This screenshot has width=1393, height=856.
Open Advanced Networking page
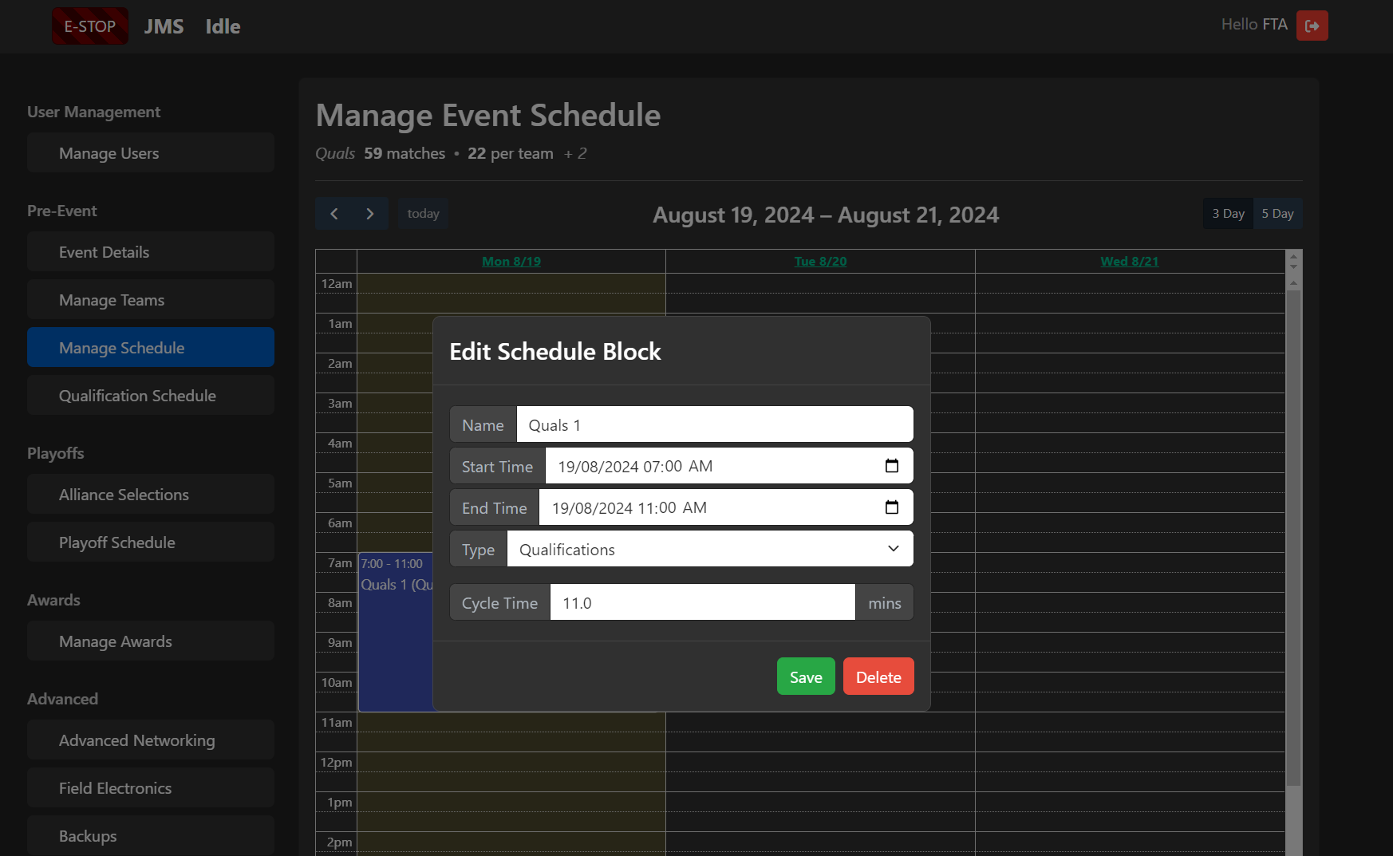coord(151,740)
